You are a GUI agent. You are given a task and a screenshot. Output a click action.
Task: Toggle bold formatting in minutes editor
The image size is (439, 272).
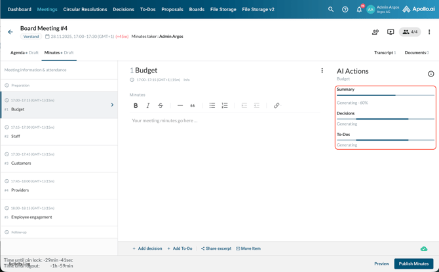pyautogui.click(x=136, y=105)
